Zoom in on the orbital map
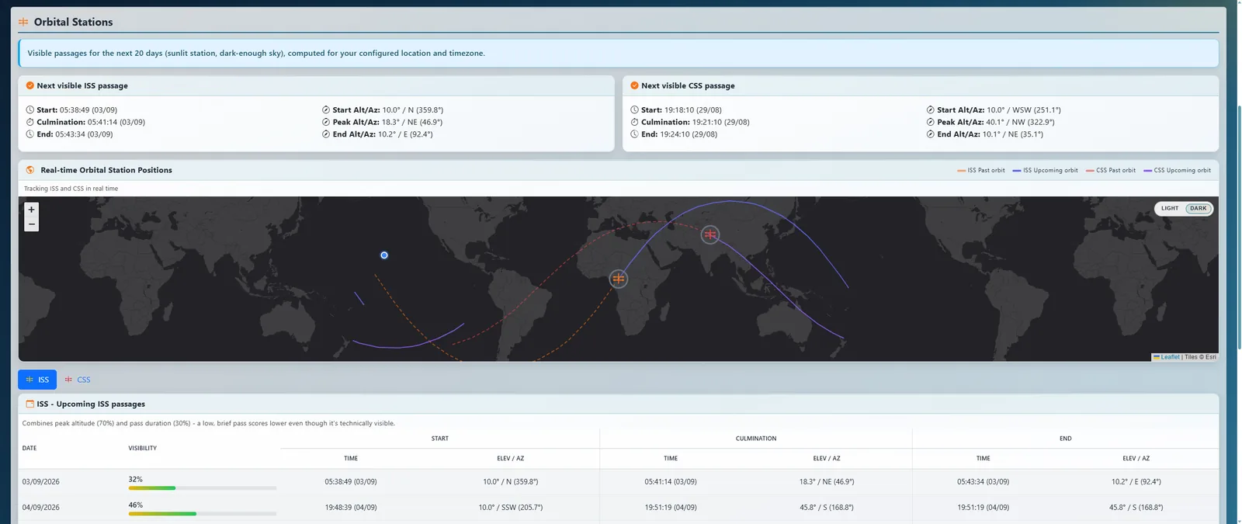 [32, 210]
